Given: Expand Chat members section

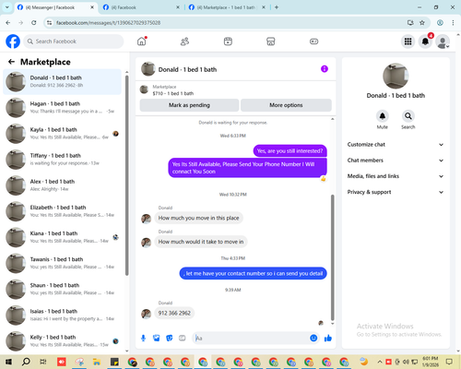Looking at the screenshot, I should (x=396, y=161).
